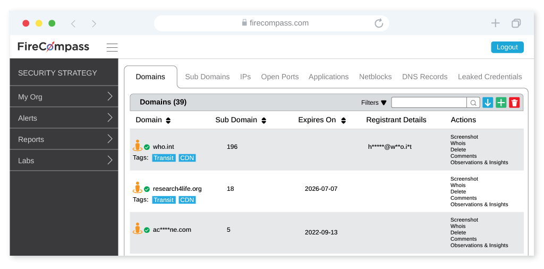
Task: Open a new tab with the plus icon
Action: [x=496, y=23]
